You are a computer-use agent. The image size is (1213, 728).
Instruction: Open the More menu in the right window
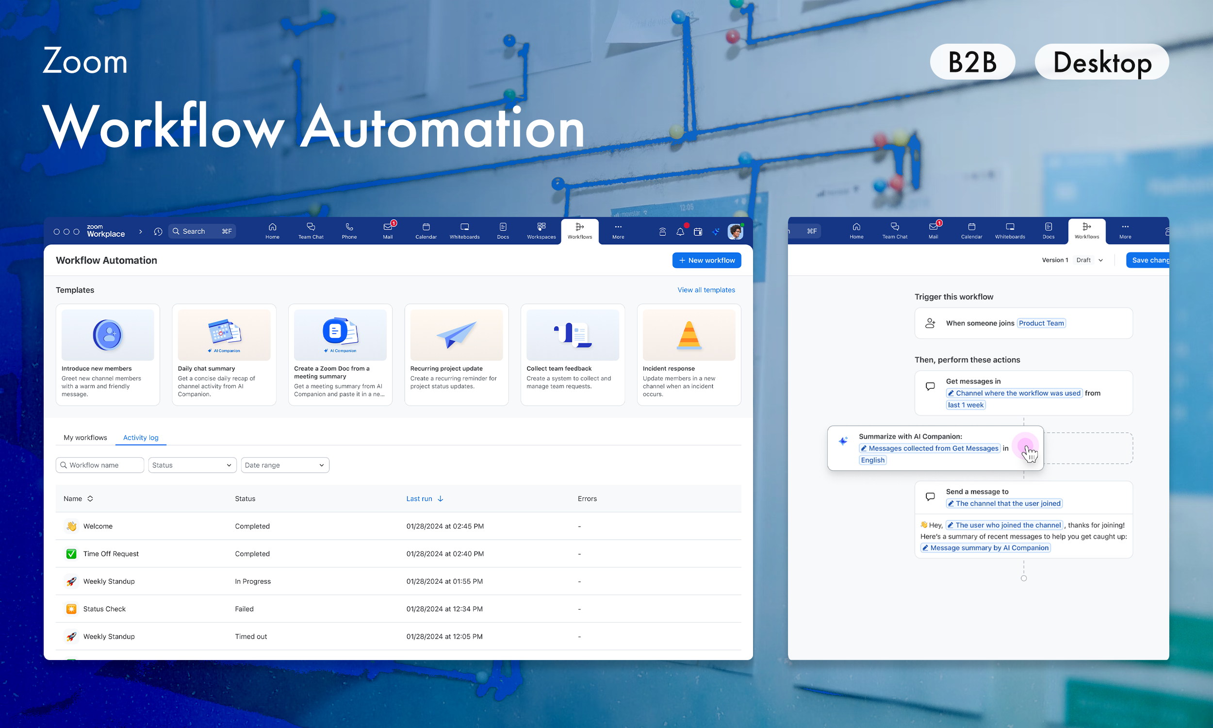point(1125,231)
